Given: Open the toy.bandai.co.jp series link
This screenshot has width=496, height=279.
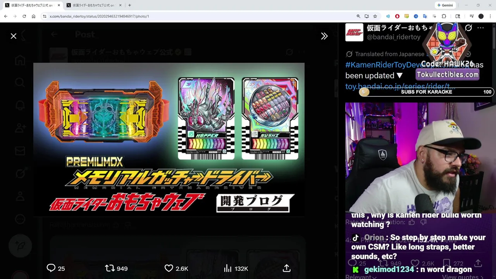Looking at the screenshot, I should 400,86.
